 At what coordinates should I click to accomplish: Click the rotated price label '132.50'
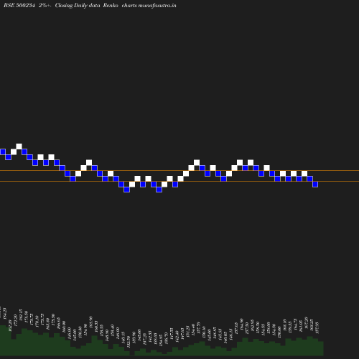(129, 342)
